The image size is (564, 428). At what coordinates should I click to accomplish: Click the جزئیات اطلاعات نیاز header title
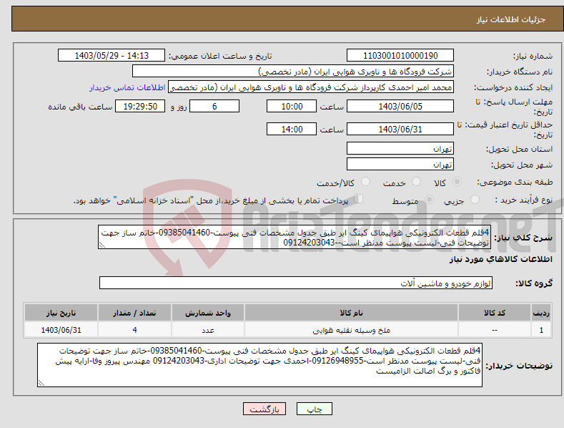511,19
